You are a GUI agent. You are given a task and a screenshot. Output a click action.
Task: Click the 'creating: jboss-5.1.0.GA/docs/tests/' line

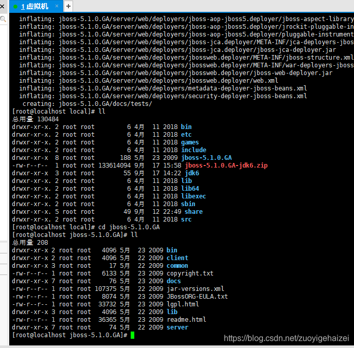[87, 104]
